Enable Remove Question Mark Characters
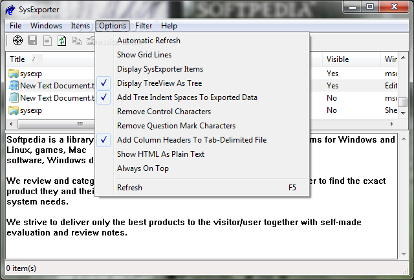The image size is (414, 280). coord(202,126)
